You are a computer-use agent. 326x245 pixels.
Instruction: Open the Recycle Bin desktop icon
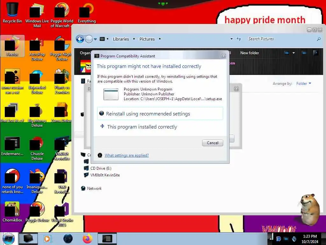(x=12, y=12)
